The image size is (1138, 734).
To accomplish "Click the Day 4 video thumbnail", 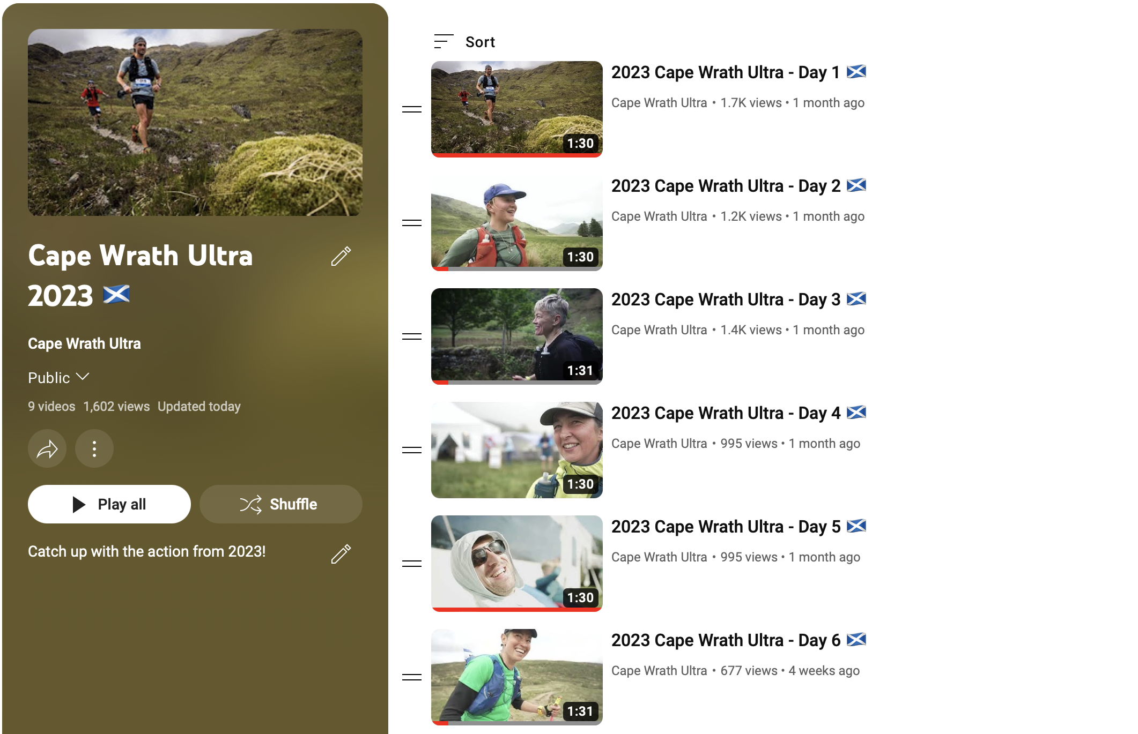I will pyautogui.click(x=516, y=450).
